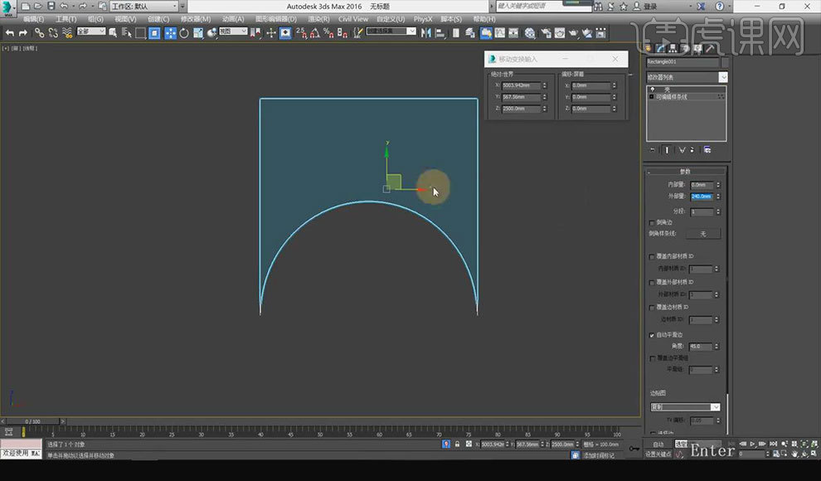Click the 无 bevel spline button
Screen dimensions: 821x481
[702, 234]
